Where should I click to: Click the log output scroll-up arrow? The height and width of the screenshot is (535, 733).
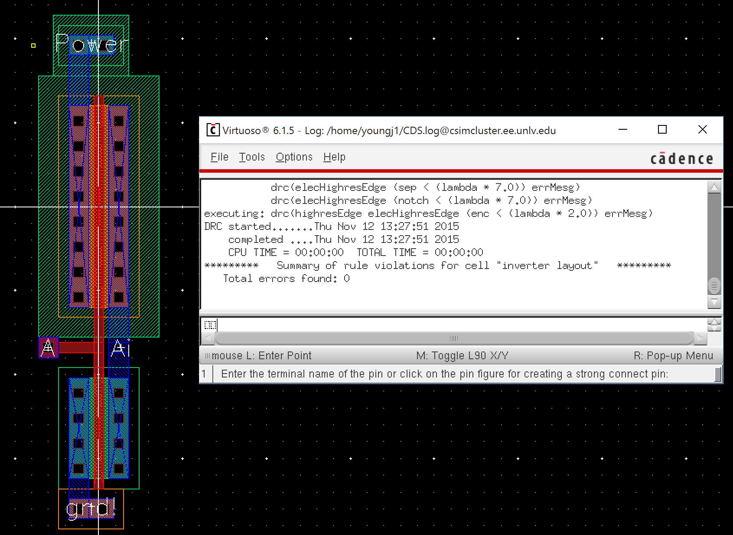714,187
